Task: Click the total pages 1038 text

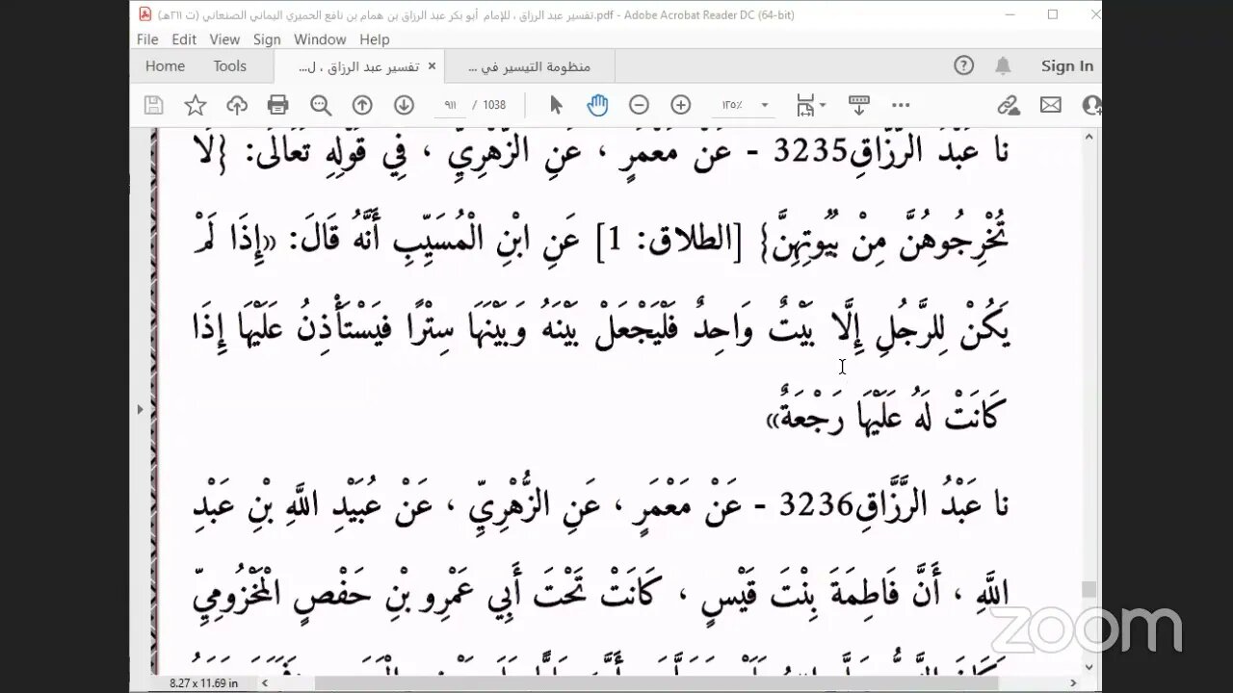Action: point(494,105)
